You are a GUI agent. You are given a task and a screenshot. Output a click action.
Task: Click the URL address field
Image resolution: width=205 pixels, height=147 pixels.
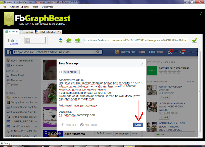point(136,40)
